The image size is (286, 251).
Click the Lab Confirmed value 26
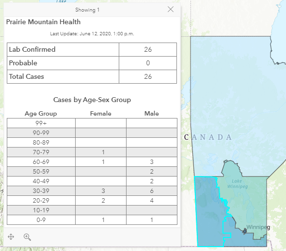[148, 49]
